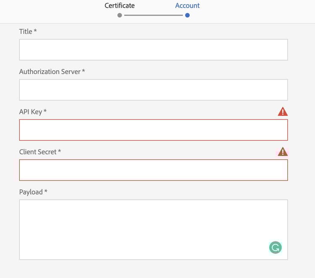Click the required asterisk beside Client Secret

pyautogui.click(x=60, y=151)
